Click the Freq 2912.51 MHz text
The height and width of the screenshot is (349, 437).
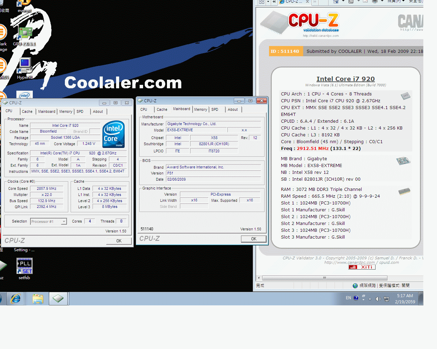click(x=321, y=149)
